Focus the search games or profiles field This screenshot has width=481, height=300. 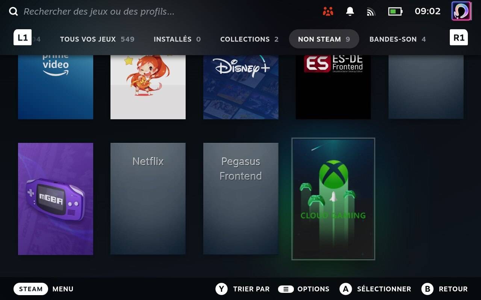tap(99, 12)
